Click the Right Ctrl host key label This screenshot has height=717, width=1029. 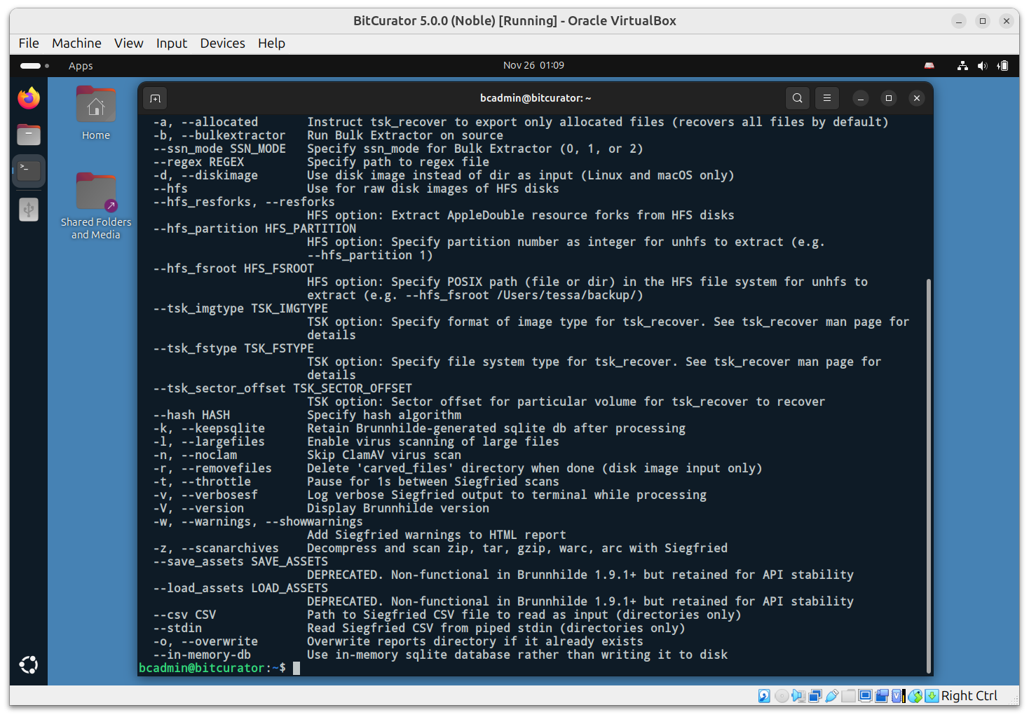(x=969, y=695)
